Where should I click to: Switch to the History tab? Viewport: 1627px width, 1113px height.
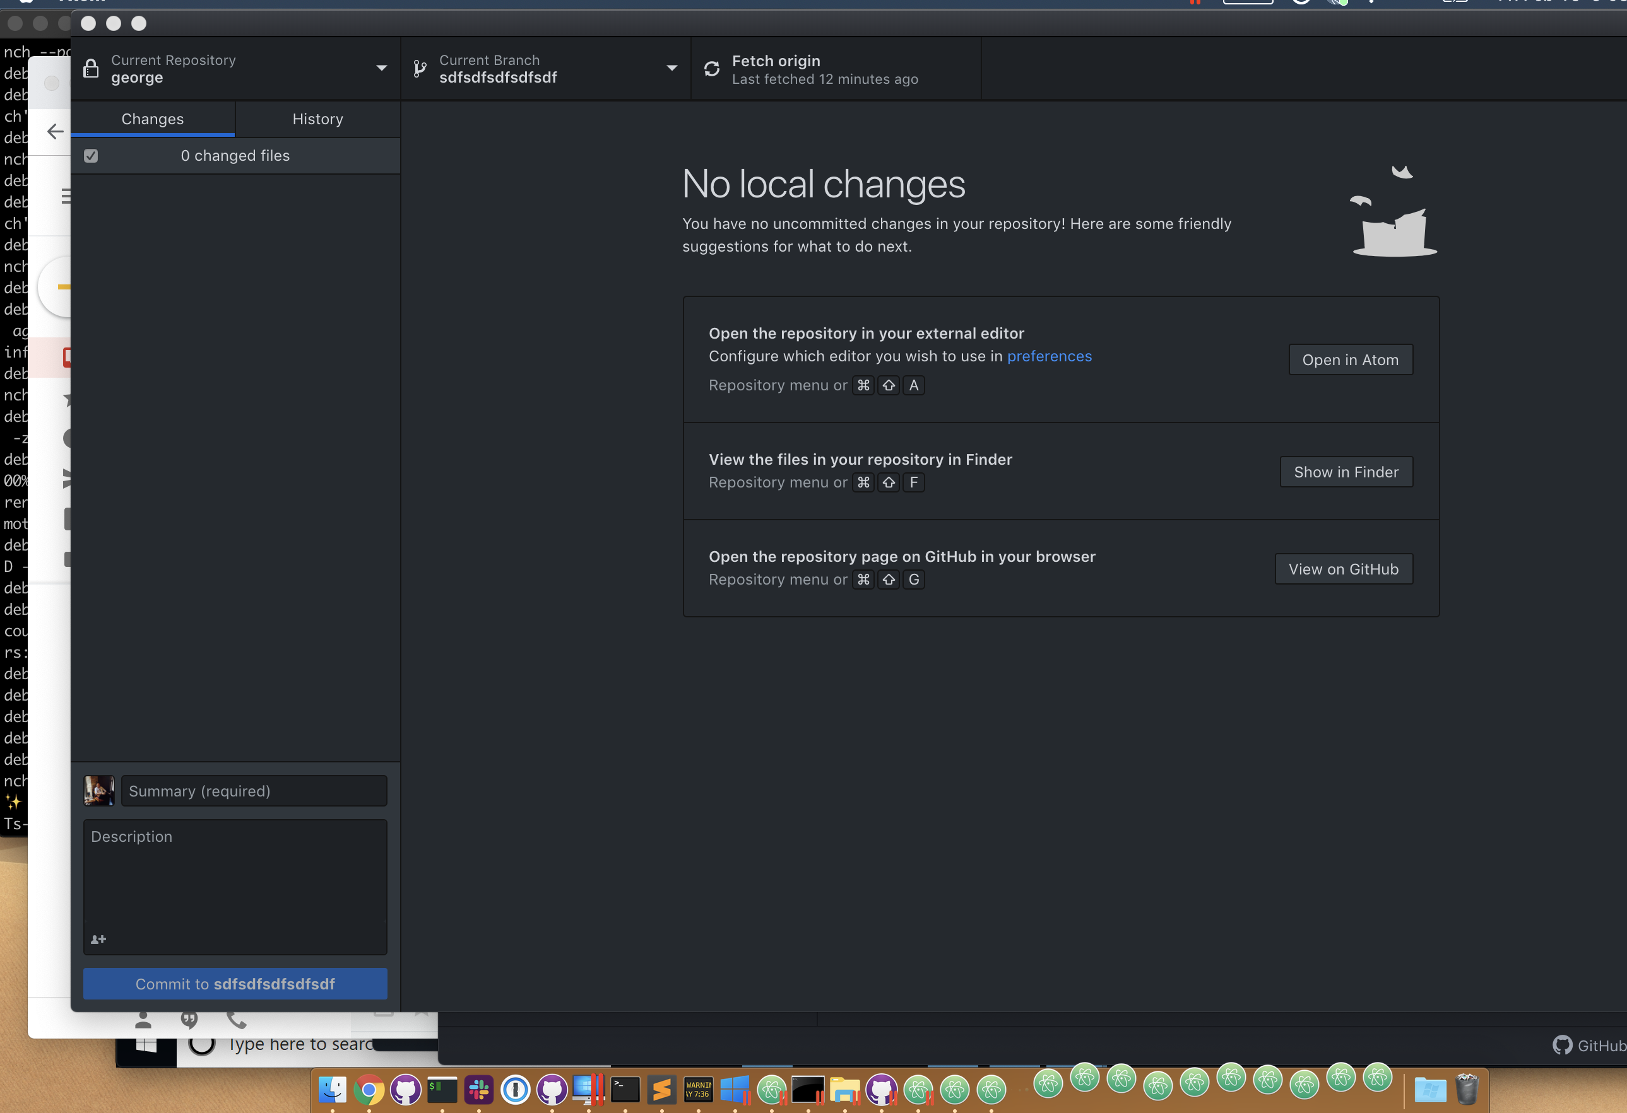click(x=318, y=119)
